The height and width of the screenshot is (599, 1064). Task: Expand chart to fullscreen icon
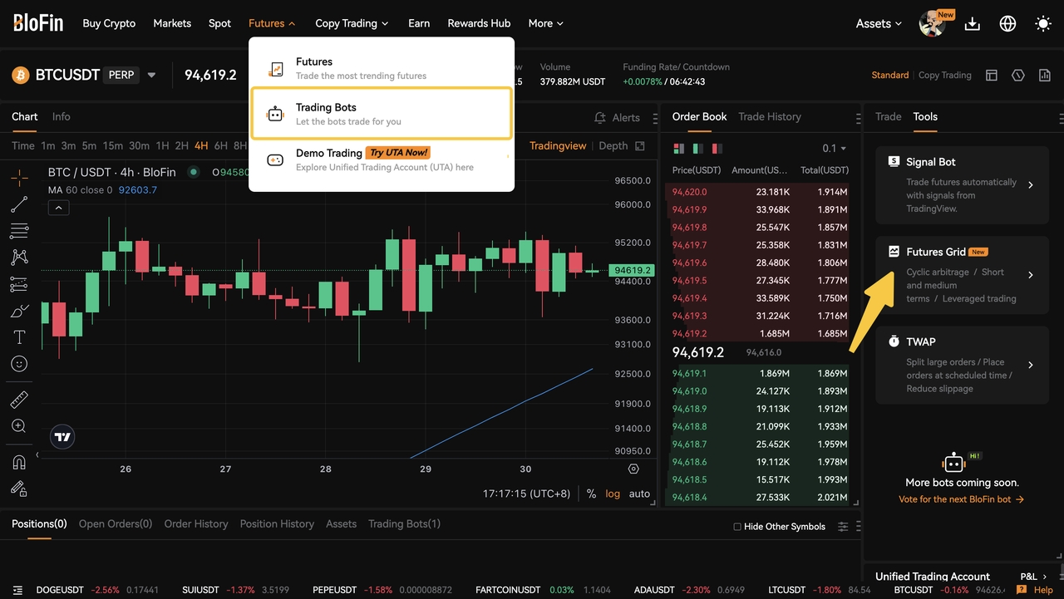pos(640,146)
